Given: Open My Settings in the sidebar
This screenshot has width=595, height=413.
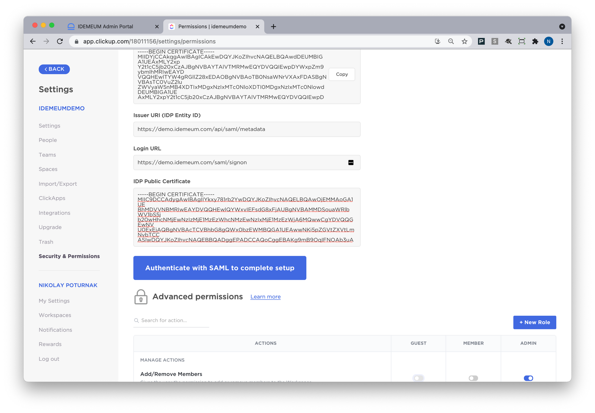Looking at the screenshot, I should click(54, 301).
